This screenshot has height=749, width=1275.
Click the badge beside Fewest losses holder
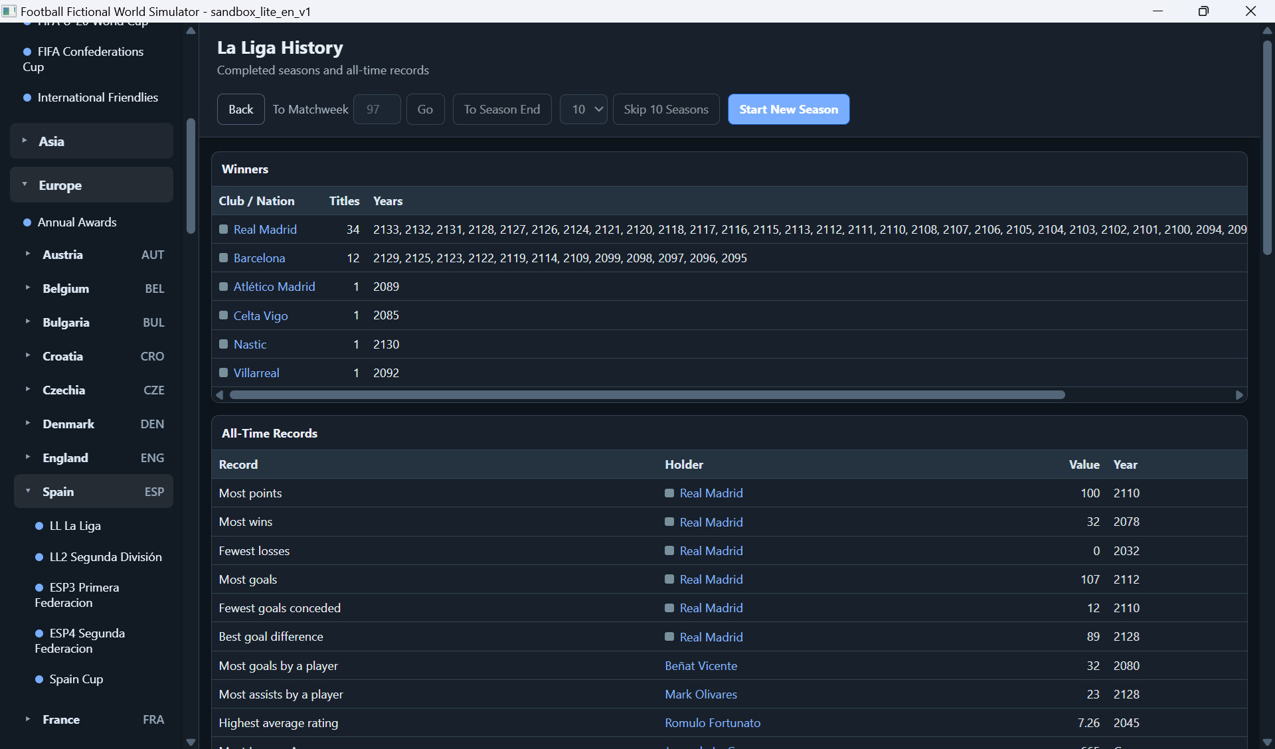[x=669, y=550]
